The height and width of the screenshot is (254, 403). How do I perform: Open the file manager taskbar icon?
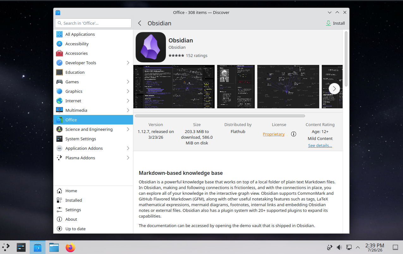pyautogui.click(x=54, y=247)
